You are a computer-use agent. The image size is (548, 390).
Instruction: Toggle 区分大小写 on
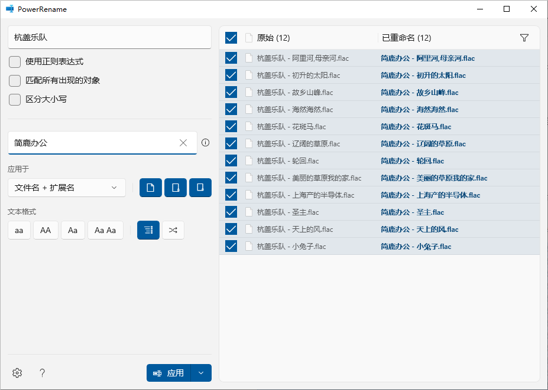14,99
